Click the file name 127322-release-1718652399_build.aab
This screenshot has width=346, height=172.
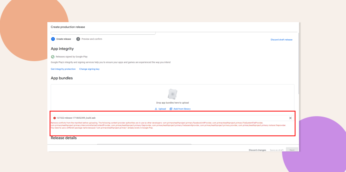[76, 118]
